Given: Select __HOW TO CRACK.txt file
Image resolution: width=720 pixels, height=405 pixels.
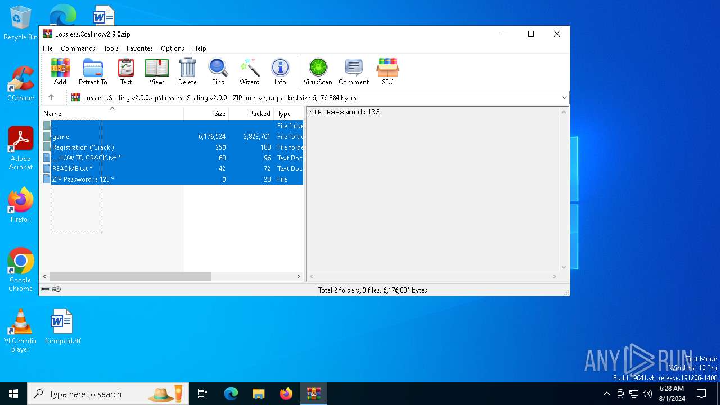Looking at the screenshot, I should pyautogui.click(x=173, y=158).
